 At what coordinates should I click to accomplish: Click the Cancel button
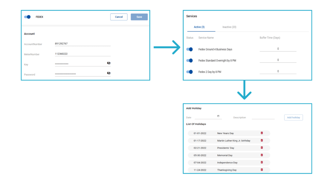119,17
